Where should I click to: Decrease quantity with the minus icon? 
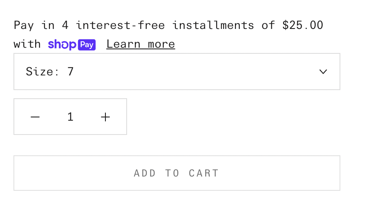35,117
